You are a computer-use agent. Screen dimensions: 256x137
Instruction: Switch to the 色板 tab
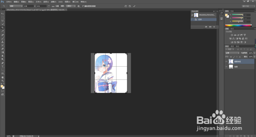pyautogui.click(x=232, y=11)
